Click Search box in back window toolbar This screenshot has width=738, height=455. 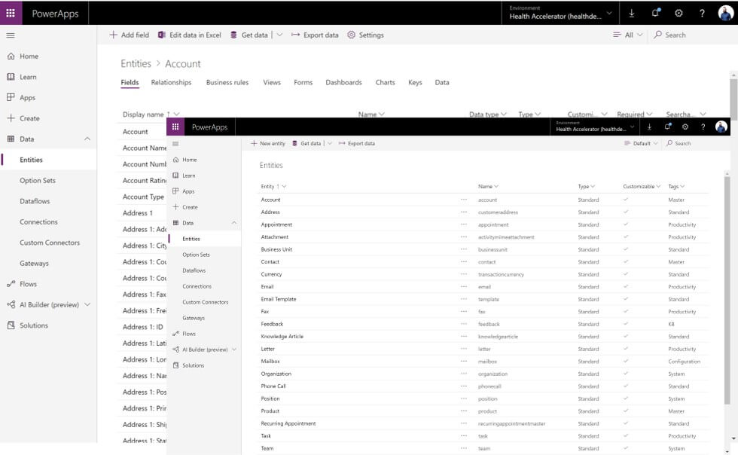pyautogui.click(x=669, y=35)
